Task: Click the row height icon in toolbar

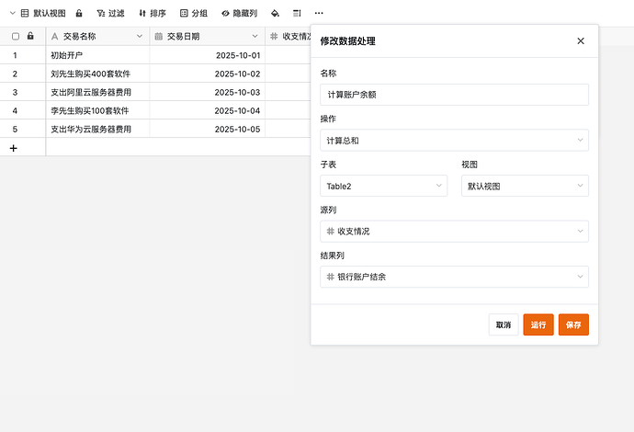Action: point(297,14)
